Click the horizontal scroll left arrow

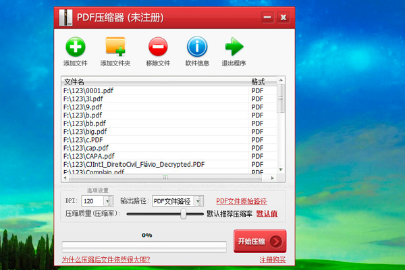pos(65,178)
